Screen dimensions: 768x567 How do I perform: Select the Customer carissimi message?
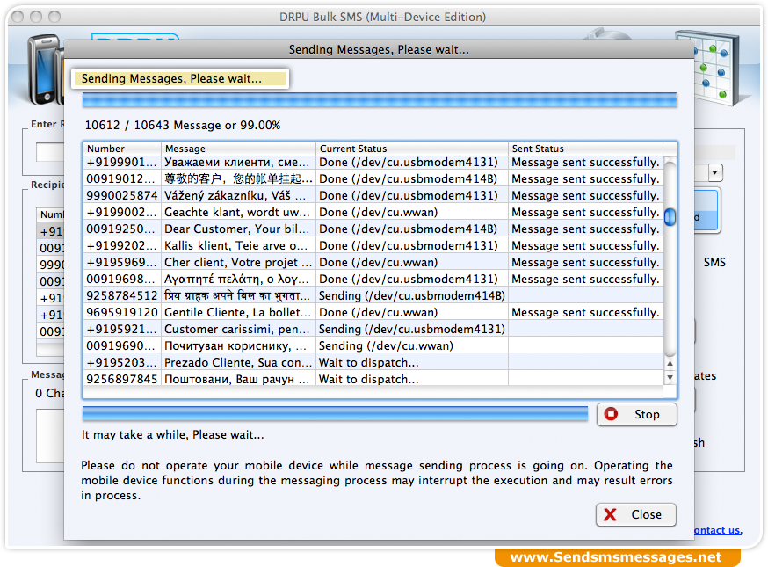click(x=237, y=329)
